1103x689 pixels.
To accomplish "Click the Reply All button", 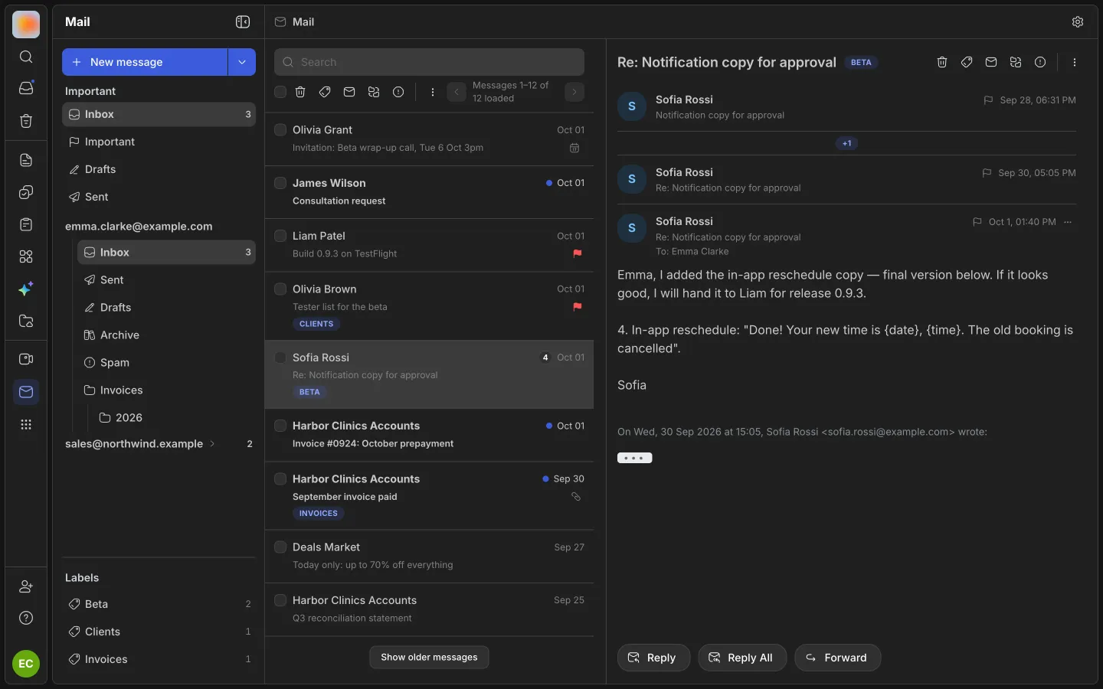I will click(x=742, y=658).
